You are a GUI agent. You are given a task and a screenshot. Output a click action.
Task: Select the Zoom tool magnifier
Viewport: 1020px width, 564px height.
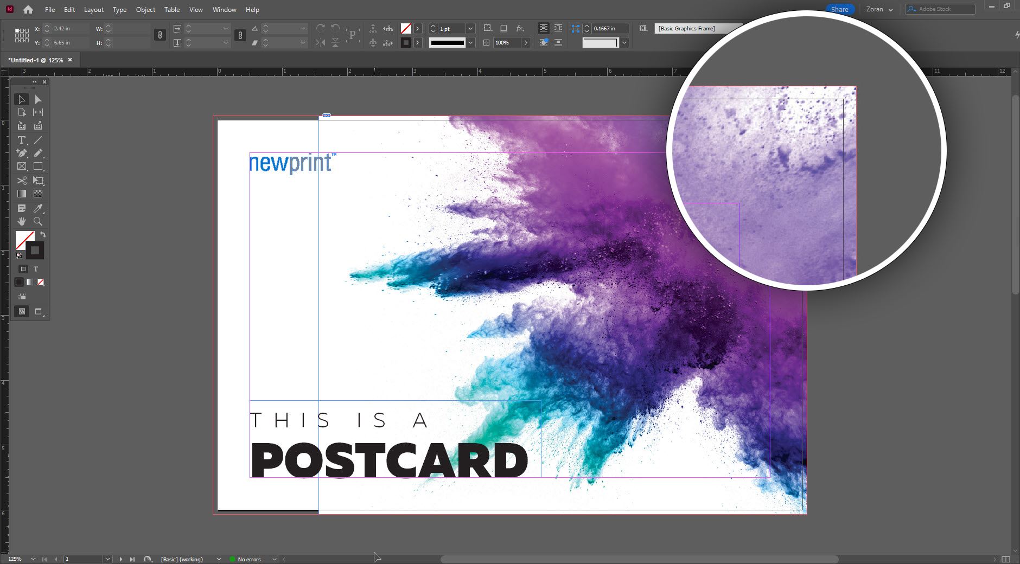tap(38, 221)
